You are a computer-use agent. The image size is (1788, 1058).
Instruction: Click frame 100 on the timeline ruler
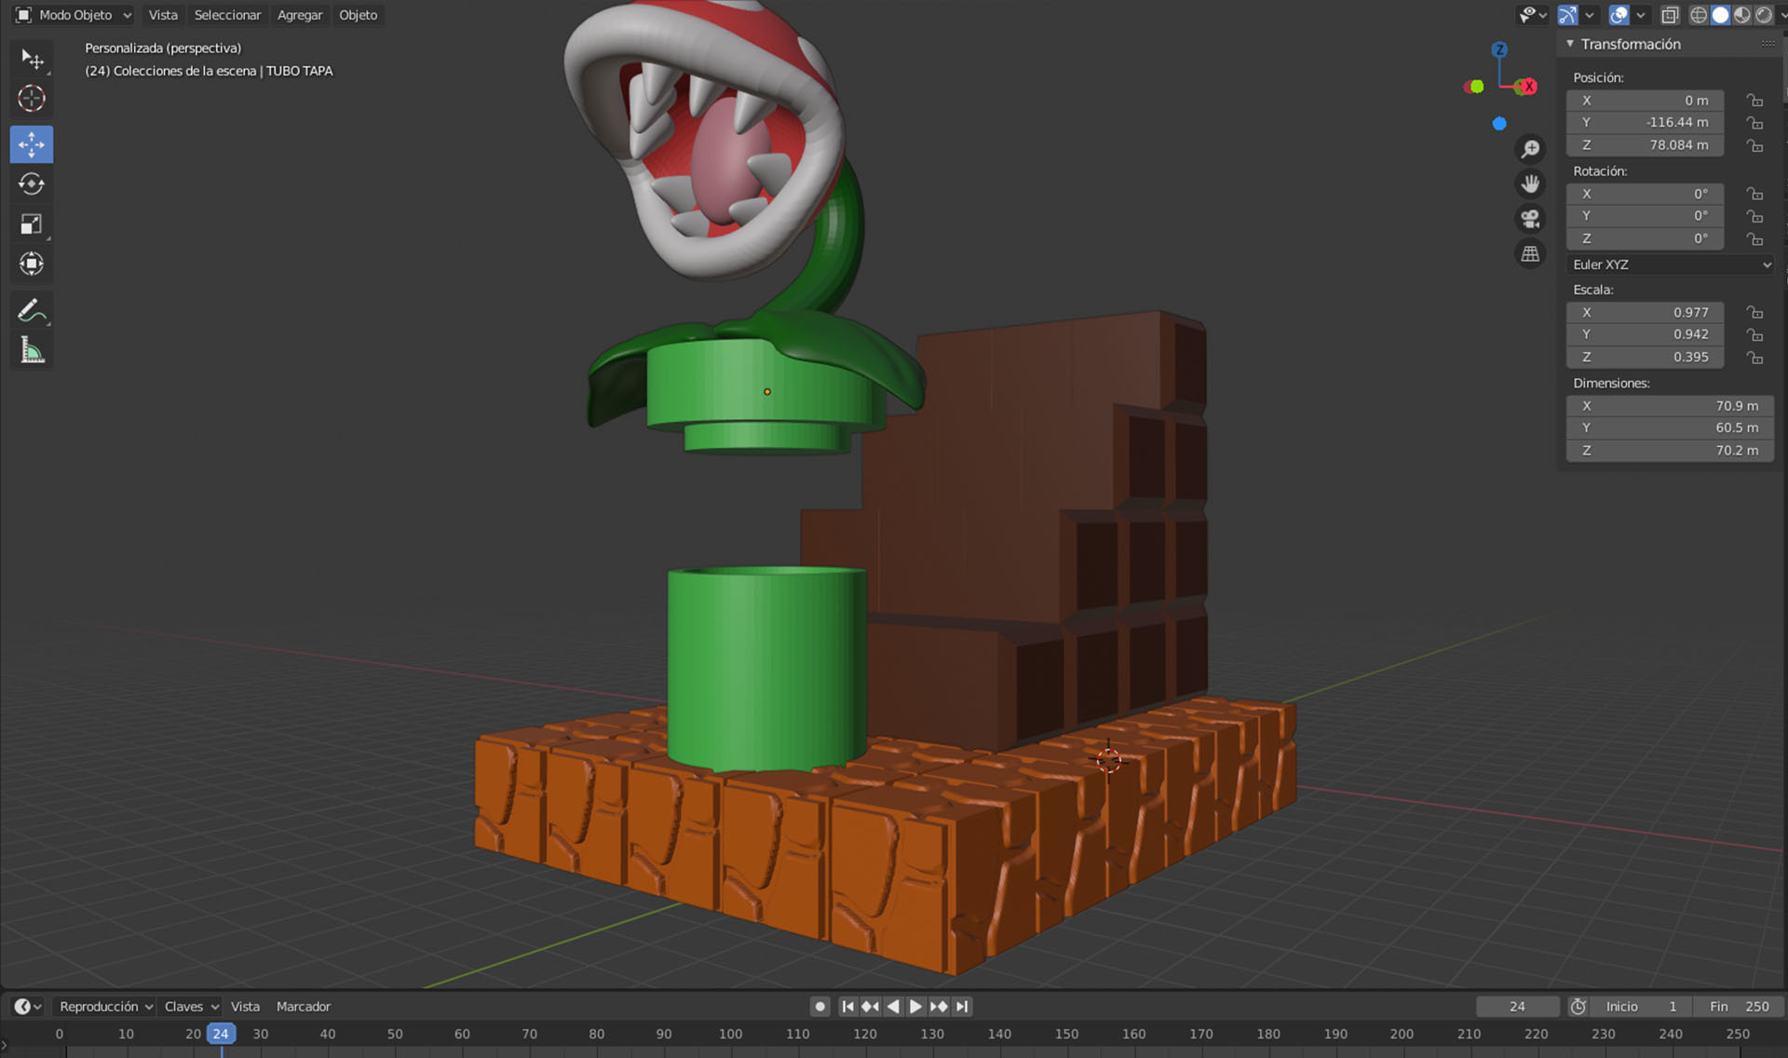730,1034
